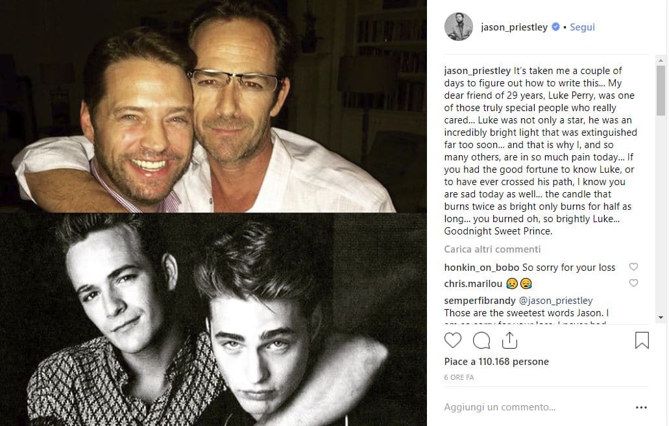669x426 pixels.
Task: Click the share post icon
Action: pyautogui.click(x=509, y=340)
